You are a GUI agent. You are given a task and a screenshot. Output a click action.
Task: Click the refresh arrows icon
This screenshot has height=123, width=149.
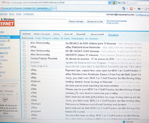pyautogui.click(x=119, y=3)
